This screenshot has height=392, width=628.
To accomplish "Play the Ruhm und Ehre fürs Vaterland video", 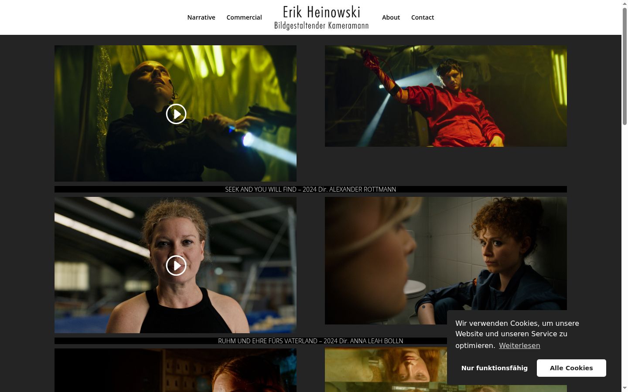I will [x=176, y=265].
